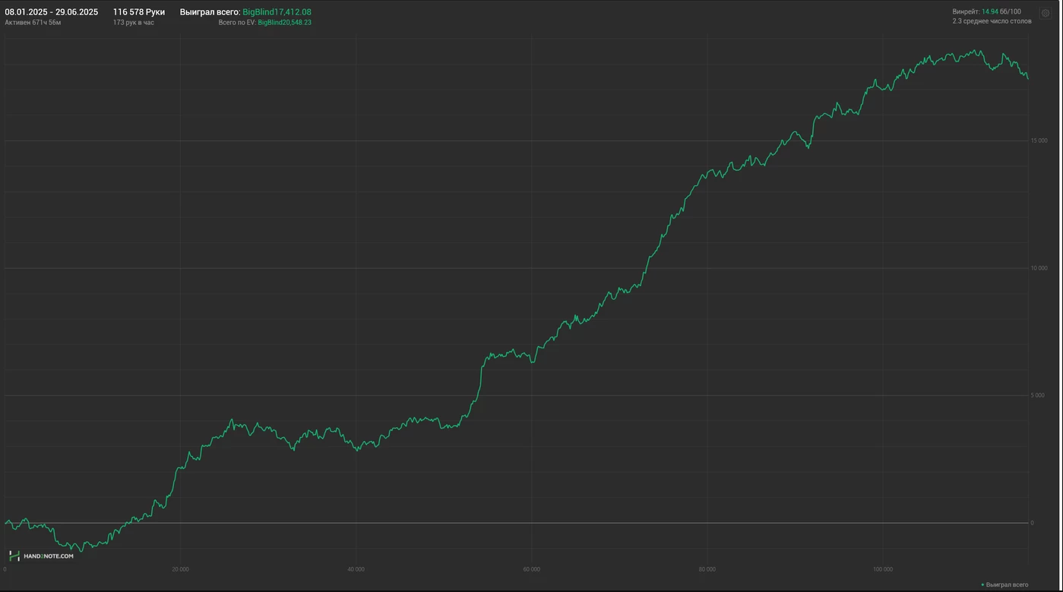
Task: Click the 2.3 среднее число столов text
Action: pos(992,21)
